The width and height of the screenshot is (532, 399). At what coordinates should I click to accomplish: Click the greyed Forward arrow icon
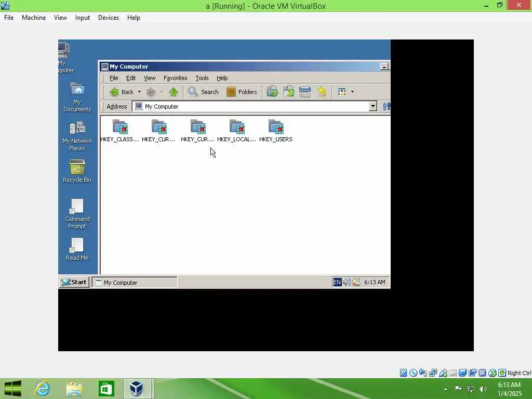pyautogui.click(x=151, y=92)
